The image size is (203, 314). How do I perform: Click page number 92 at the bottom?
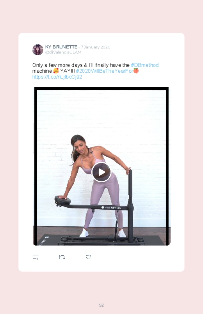tap(101, 305)
